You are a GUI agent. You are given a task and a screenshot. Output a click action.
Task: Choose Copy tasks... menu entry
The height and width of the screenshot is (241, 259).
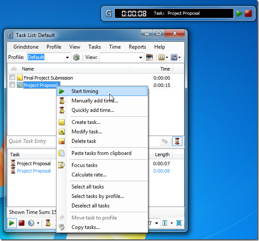[x=102, y=227]
